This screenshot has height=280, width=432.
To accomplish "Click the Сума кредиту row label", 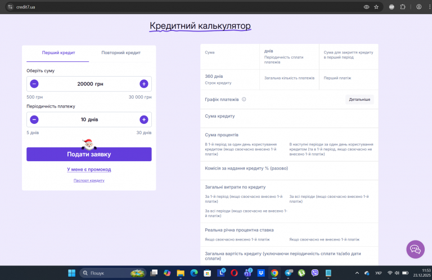I will coord(220,116).
